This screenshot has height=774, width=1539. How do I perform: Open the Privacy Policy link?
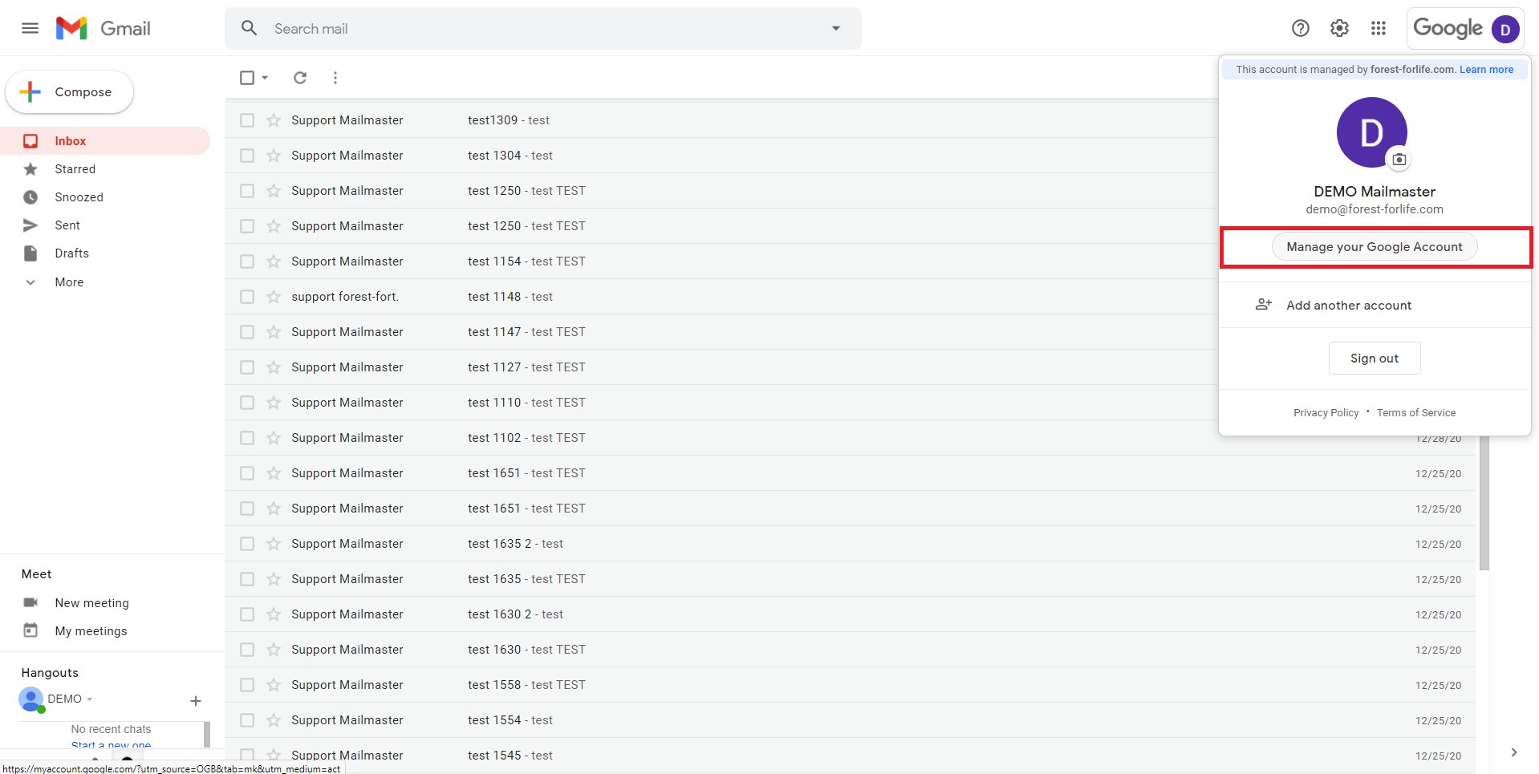[x=1326, y=413]
